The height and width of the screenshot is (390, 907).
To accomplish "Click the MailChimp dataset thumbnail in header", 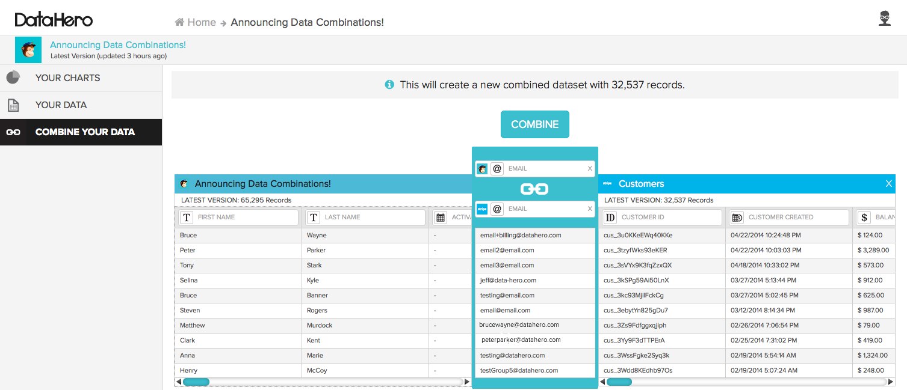I will pyautogui.click(x=28, y=50).
